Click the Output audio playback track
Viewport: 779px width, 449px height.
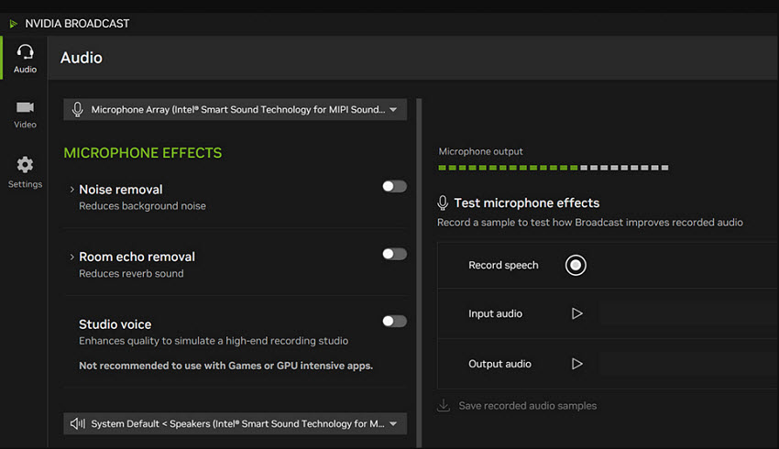[688, 364]
